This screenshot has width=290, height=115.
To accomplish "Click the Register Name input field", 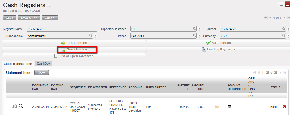I will [x=62, y=29].
